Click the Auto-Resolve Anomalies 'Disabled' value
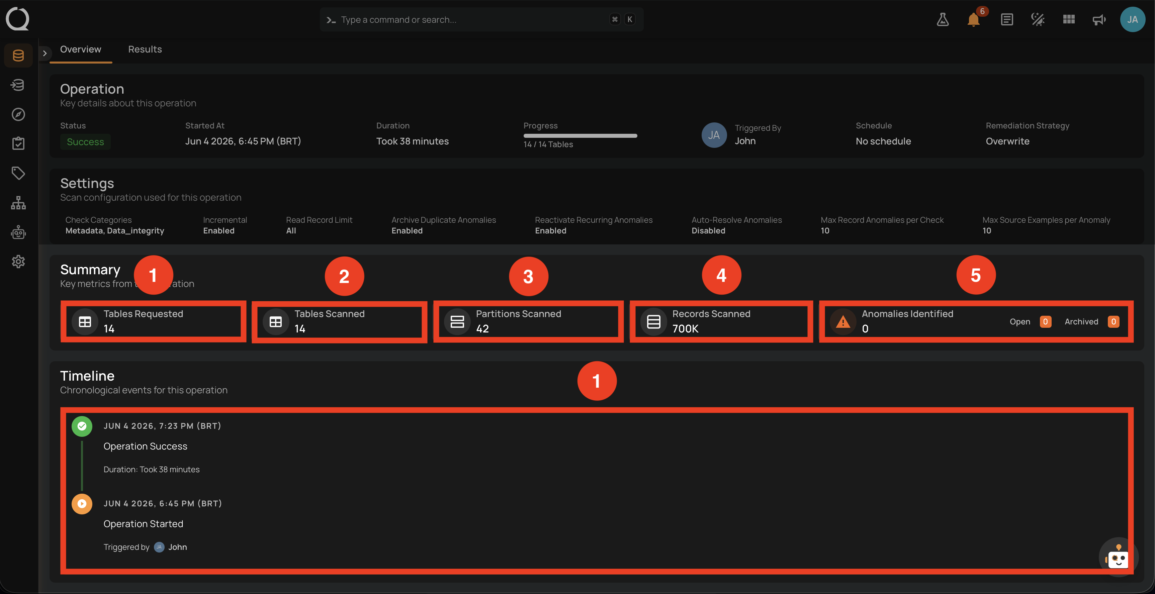The image size is (1155, 594). pos(708,230)
